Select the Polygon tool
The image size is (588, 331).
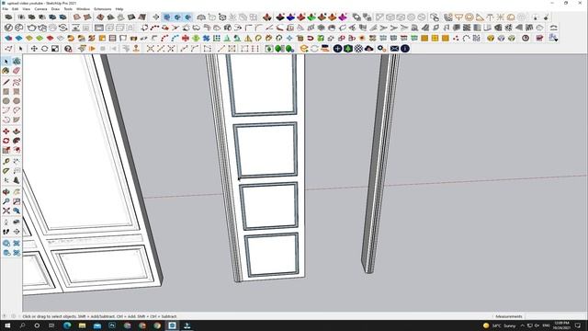[17, 101]
